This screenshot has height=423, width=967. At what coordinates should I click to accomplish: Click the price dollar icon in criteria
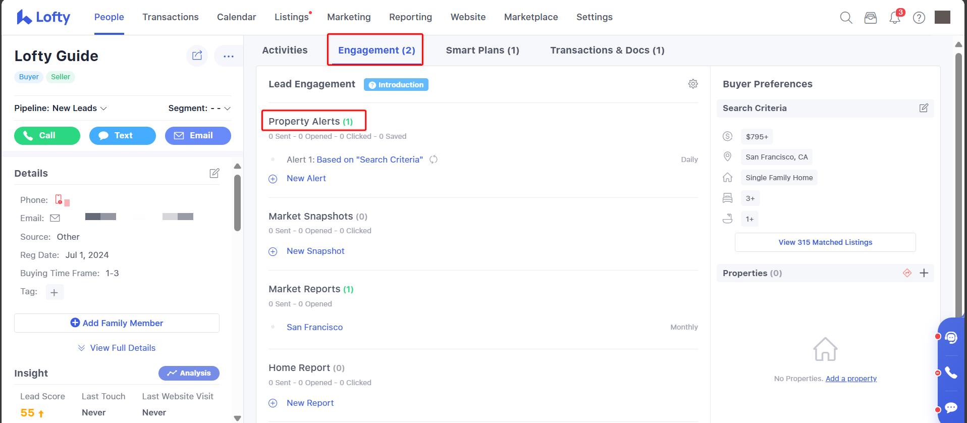727,136
